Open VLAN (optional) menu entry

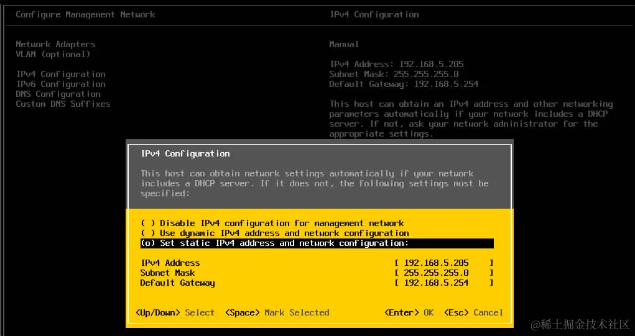pyautogui.click(x=53, y=54)
